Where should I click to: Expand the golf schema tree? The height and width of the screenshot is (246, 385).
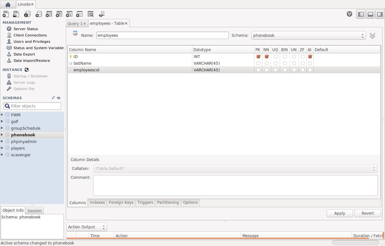click(x=2, y=121)
